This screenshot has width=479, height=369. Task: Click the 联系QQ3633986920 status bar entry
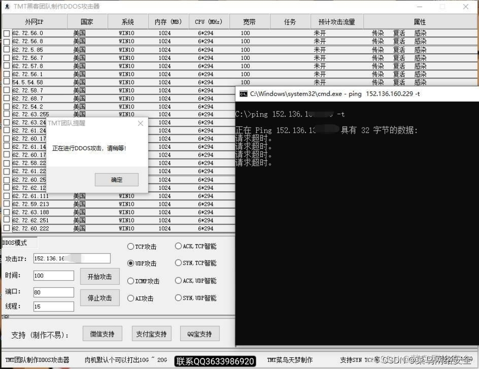point(215,361)
